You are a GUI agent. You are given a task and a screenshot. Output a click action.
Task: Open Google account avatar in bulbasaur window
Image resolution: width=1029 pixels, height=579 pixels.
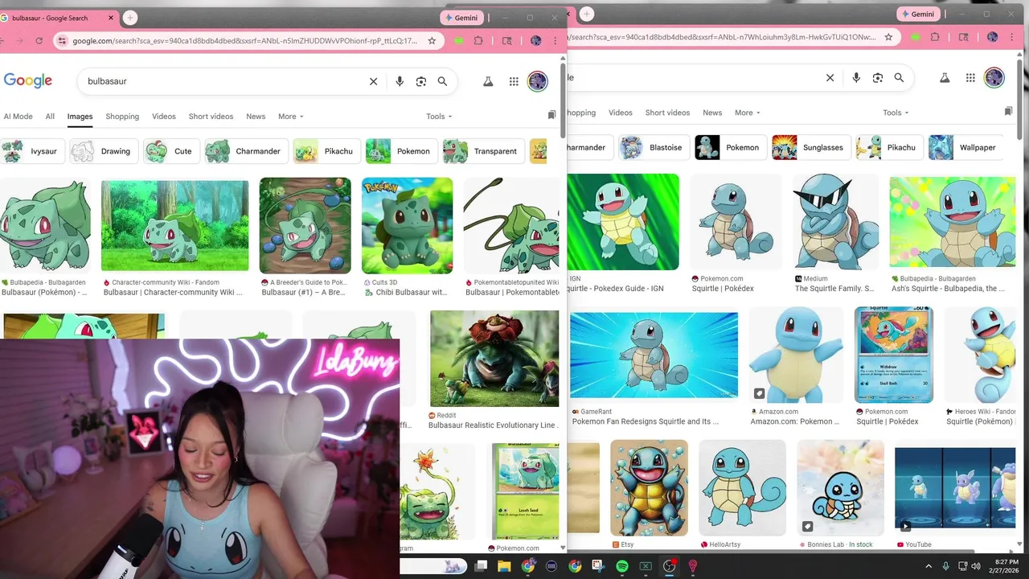coord(537,81)
